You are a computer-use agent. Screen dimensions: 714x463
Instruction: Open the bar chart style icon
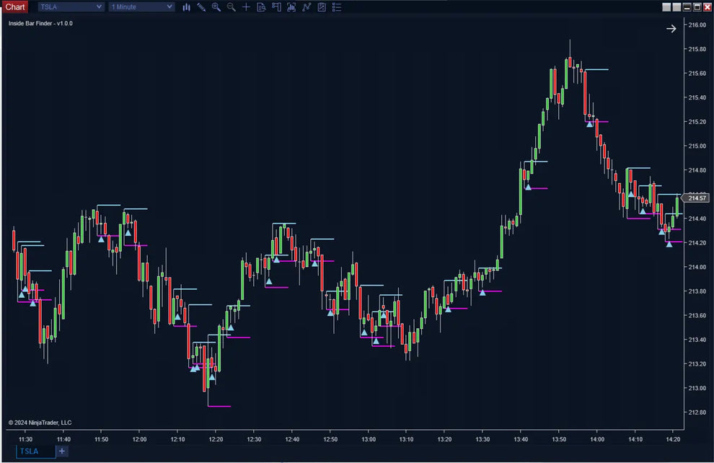click(x=187, y=7)
